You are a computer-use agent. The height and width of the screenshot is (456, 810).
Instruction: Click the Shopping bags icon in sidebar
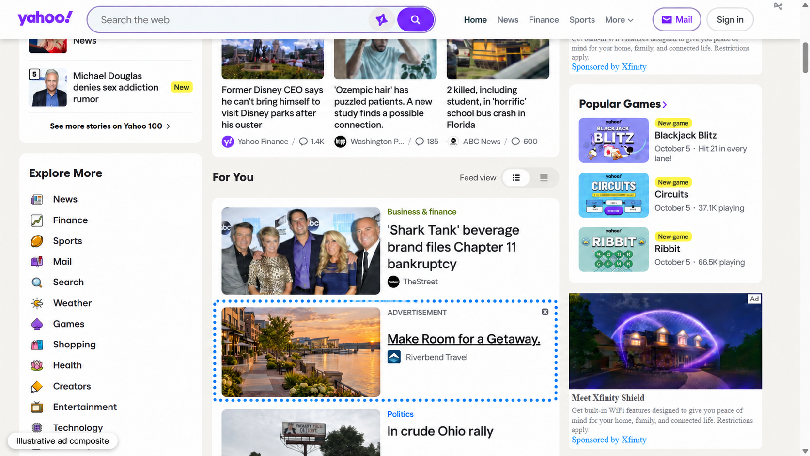tap(37, 345)
